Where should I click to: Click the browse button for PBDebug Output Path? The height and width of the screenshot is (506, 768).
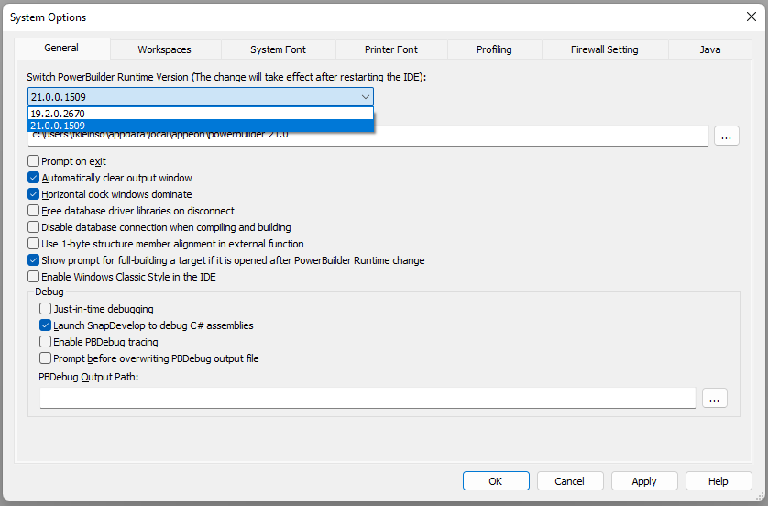click(x=714, y=398)
